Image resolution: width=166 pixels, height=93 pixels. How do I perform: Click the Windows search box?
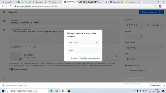[x=27, y=91]
